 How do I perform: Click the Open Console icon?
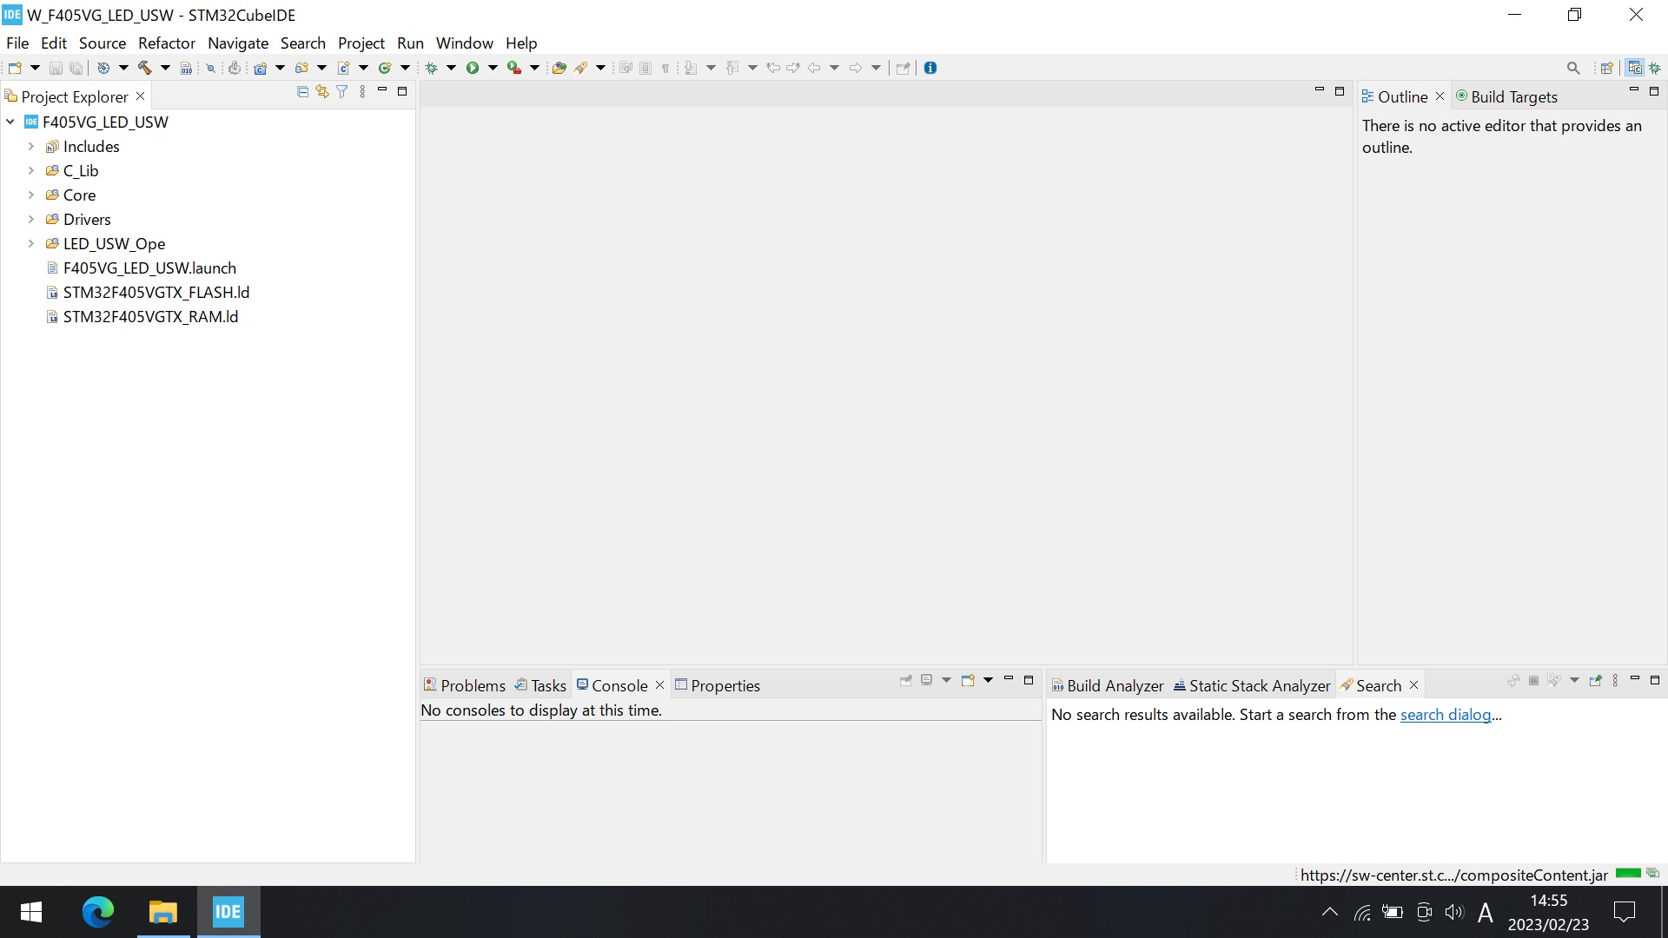(967, 681)
